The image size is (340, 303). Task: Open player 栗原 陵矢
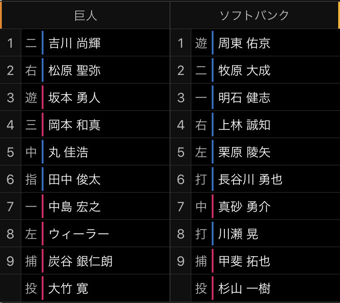(x=244, y=152)
